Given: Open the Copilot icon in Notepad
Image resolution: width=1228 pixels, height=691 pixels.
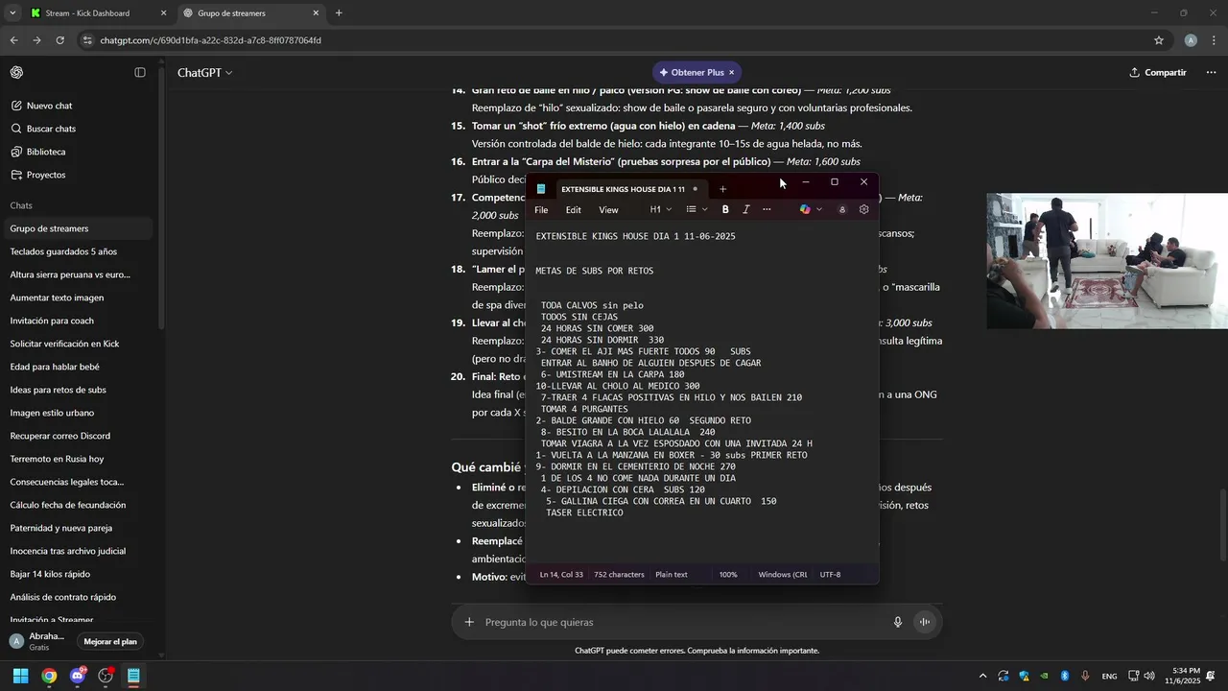Looking at the screenshot, I should tap(805, 209).
